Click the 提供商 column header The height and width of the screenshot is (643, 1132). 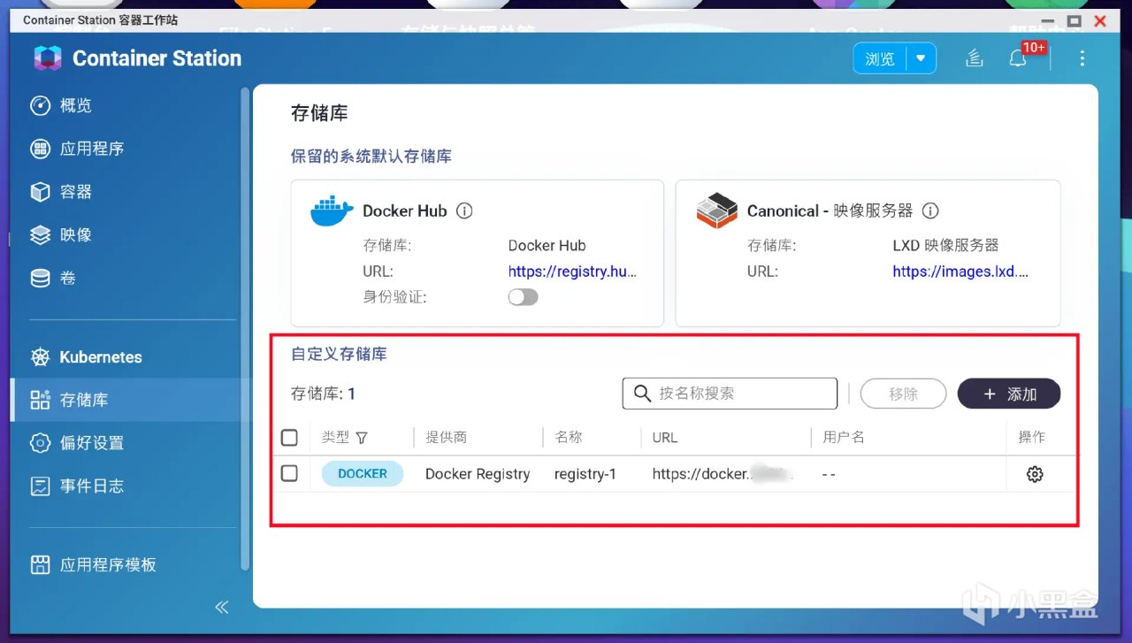tap(447, 437)
